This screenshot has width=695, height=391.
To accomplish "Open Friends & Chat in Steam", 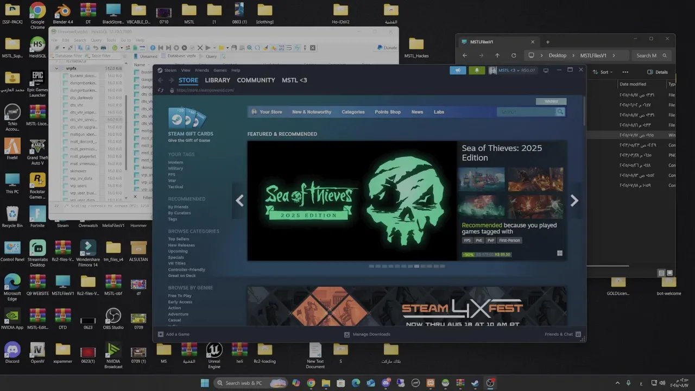I will pos(563,334).
